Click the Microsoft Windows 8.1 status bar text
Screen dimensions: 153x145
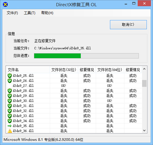pyautogui.click(x=43, y=140)
